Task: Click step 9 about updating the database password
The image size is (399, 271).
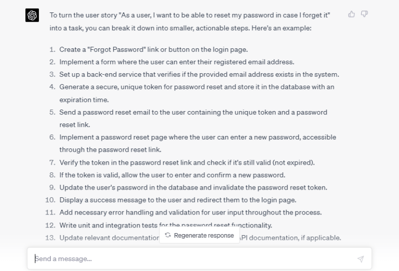Action: click(193, 187)
